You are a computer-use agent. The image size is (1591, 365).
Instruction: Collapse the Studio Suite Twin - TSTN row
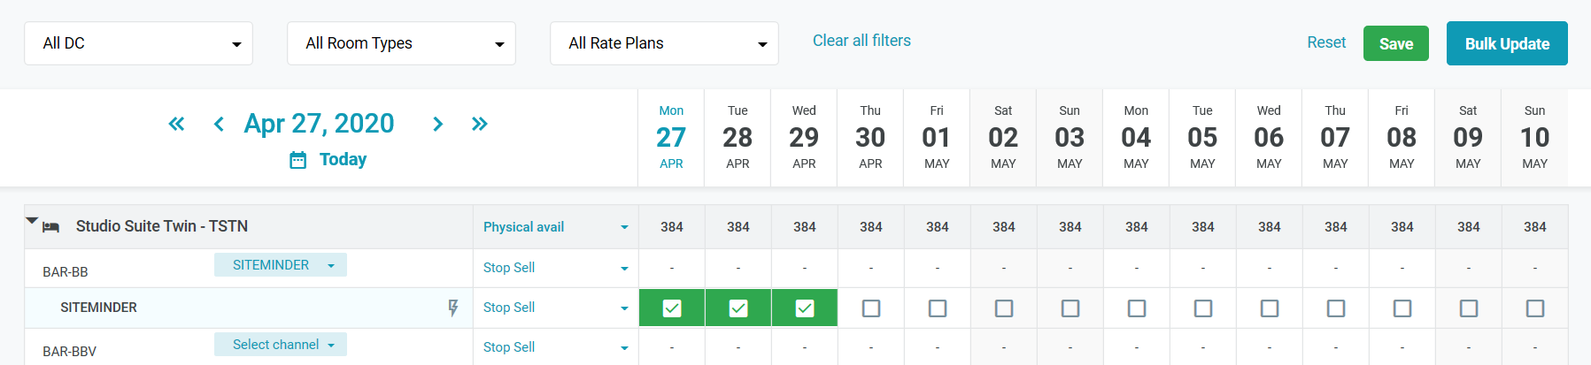(x=32, y=220)
